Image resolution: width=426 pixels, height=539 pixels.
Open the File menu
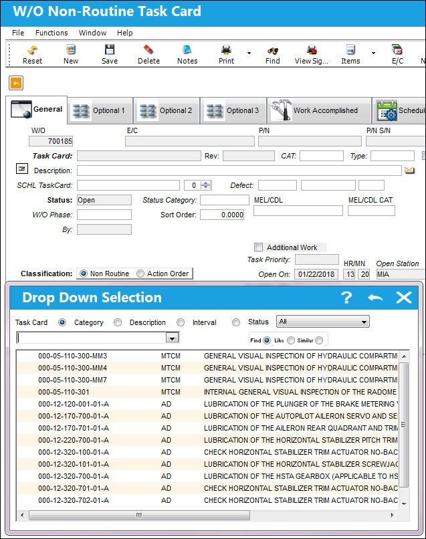(18, 33)
